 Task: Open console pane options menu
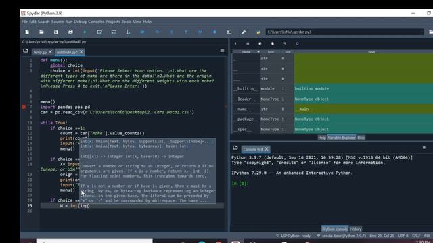(424, 148)
